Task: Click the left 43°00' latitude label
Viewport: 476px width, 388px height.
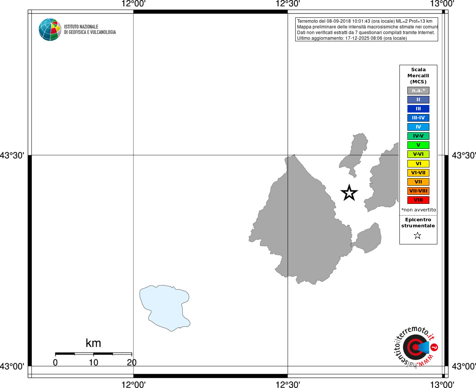Action: [x=12, y=366]
